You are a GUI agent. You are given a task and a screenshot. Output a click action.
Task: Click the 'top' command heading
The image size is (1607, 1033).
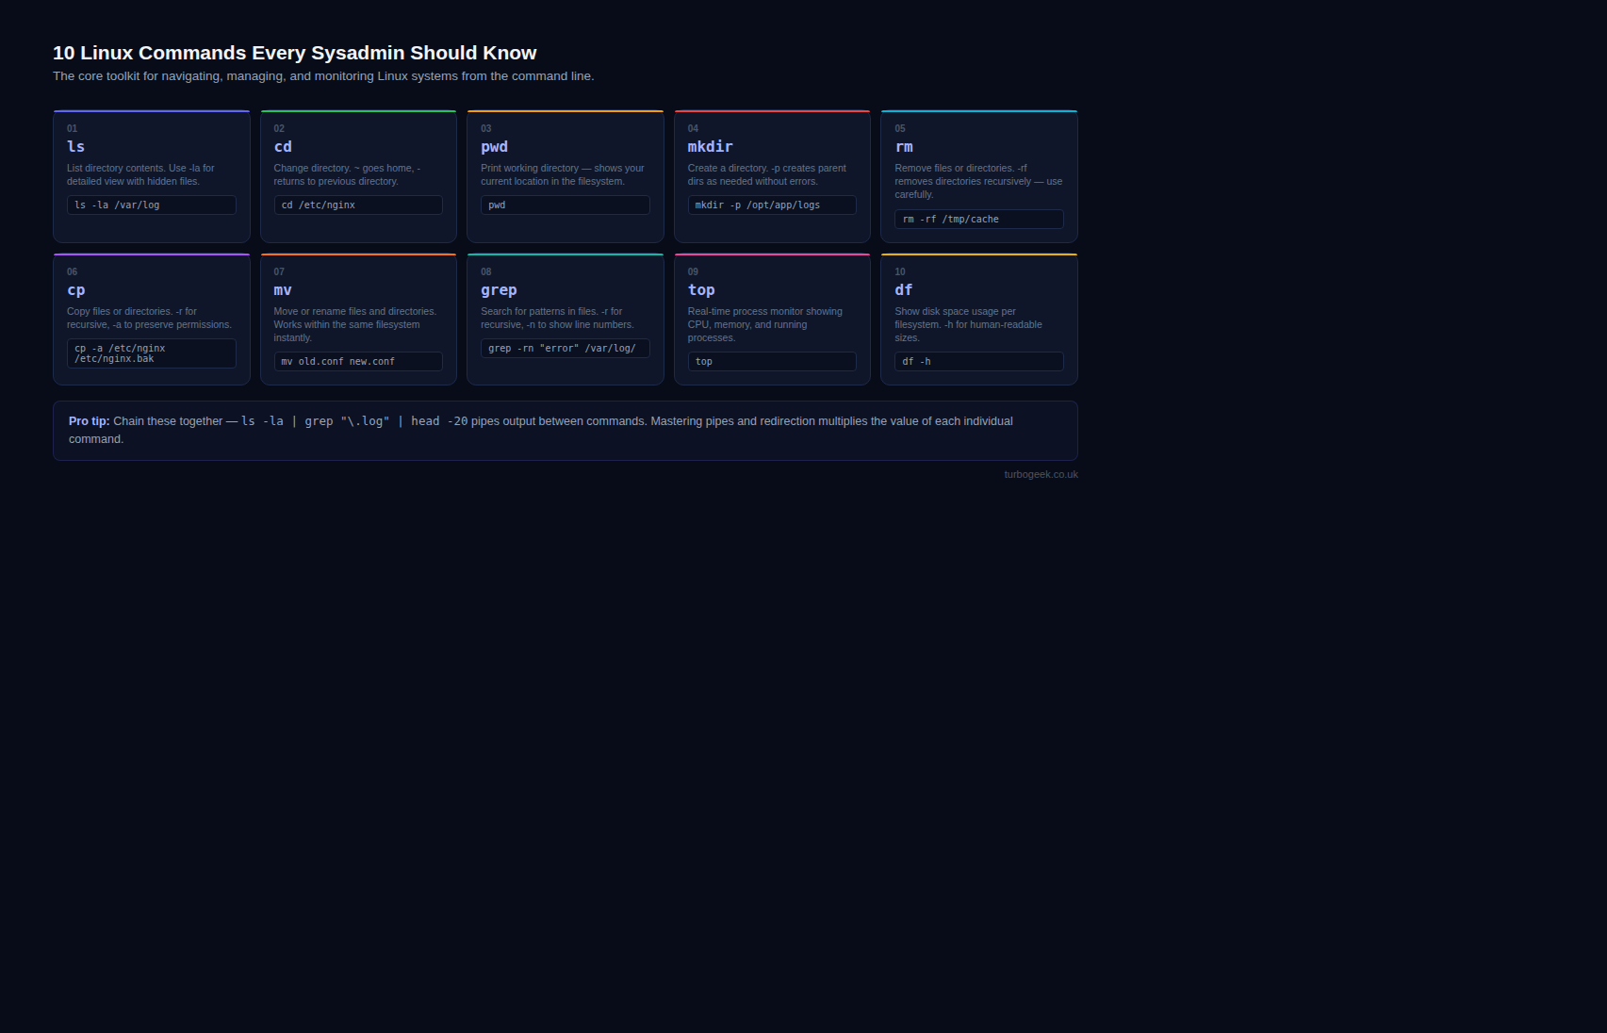701,290
